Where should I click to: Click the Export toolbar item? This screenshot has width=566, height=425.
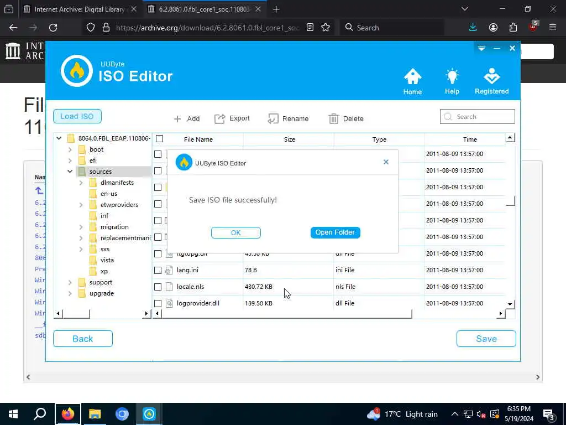click(x=232, y=118)
